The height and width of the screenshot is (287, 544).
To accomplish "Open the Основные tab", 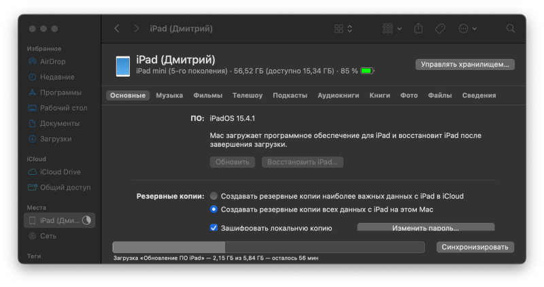I will 128,95.
